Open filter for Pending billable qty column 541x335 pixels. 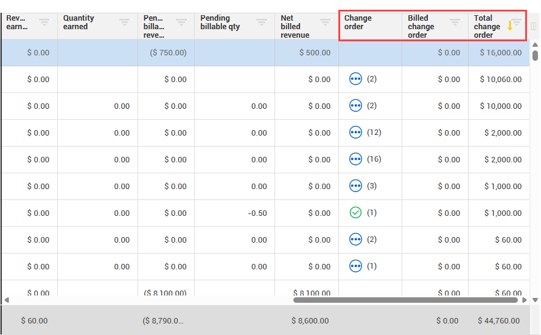click(x=262, y=22)
